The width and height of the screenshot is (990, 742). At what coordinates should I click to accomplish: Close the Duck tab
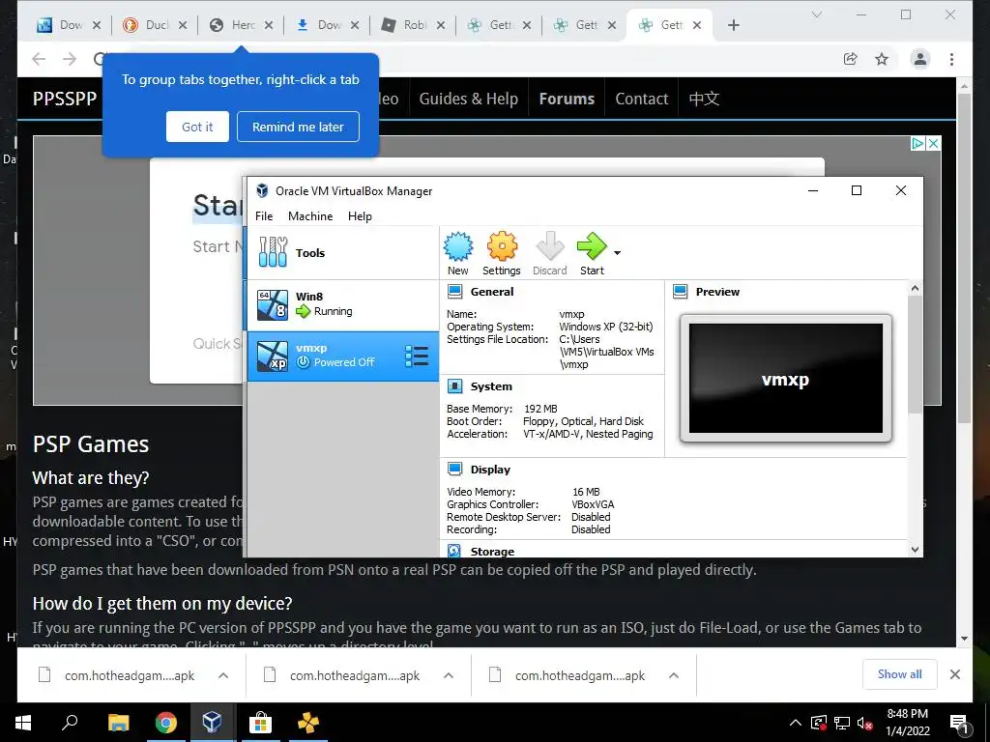(x=183, y=25)
